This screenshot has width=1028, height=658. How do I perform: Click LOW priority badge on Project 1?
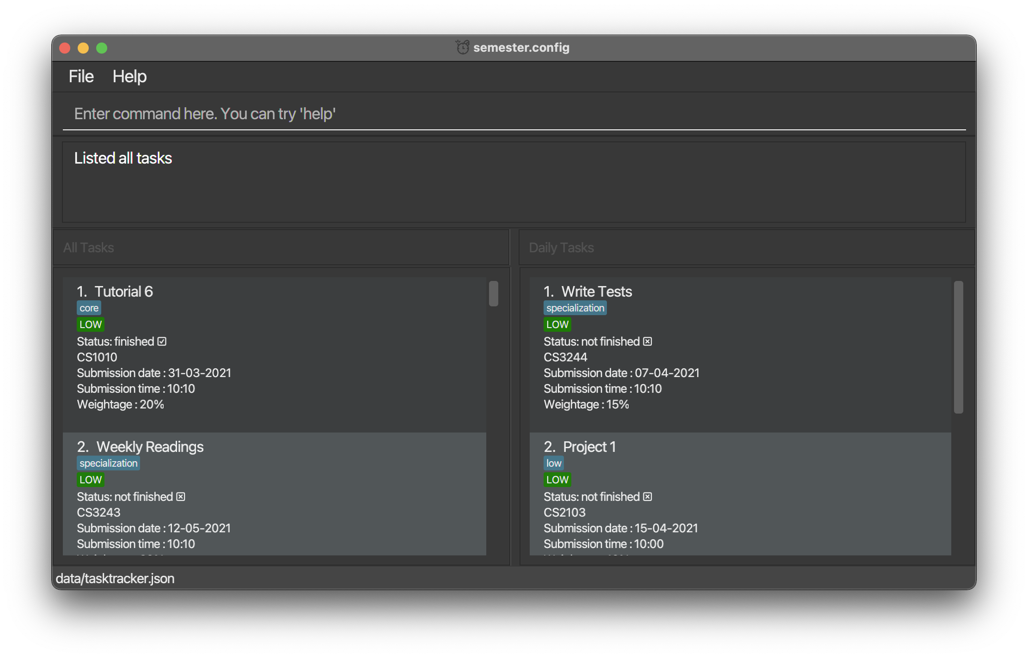pos(557,480)
